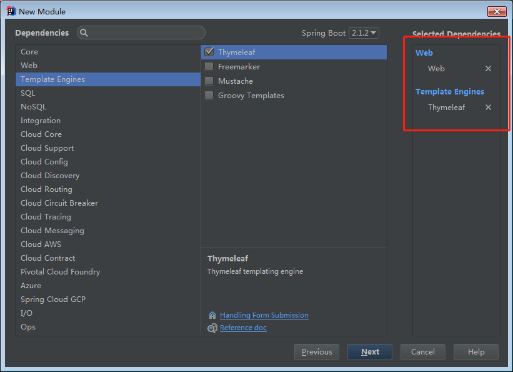Uncheck the Thymeleaf checkbox
Viewport: 513px width, 372px height.
(x=209, y=53)
